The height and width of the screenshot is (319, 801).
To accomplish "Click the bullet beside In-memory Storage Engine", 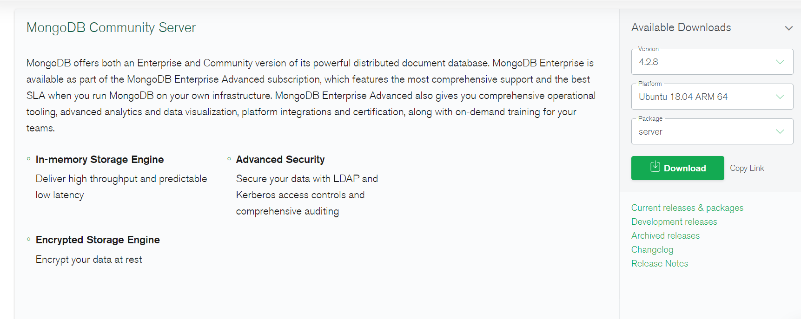I will (x=29, y=159).
